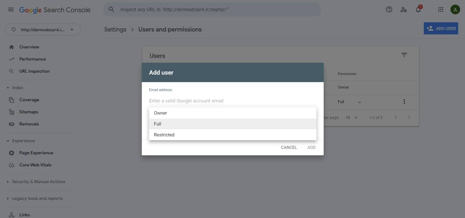This screenshot has width=465, height=218.
Task: Click the Email address input field
Action: (x=232, y=101)
